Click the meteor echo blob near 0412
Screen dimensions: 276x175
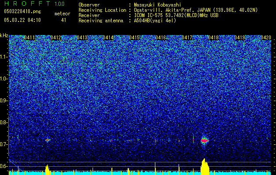click(x=47, y=140)
